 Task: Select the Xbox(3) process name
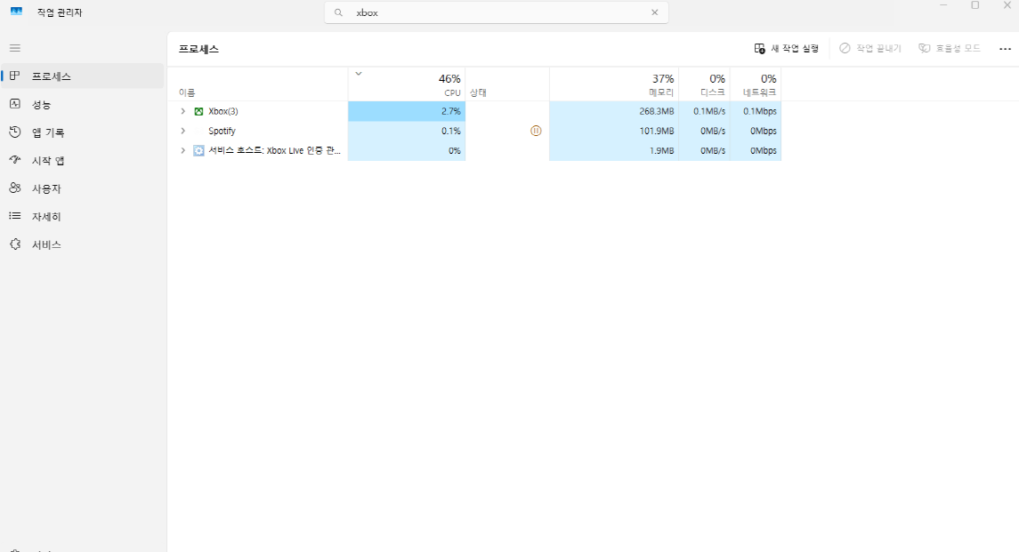(223, 111)
